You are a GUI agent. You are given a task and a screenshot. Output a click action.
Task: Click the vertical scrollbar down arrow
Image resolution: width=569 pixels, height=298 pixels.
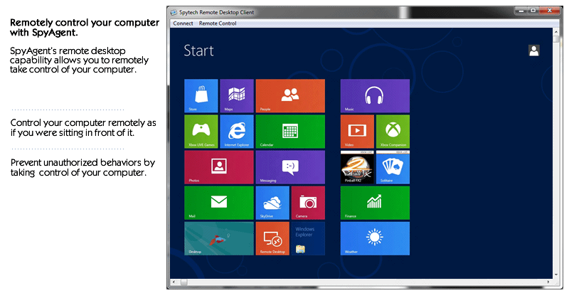coord(556,275)
